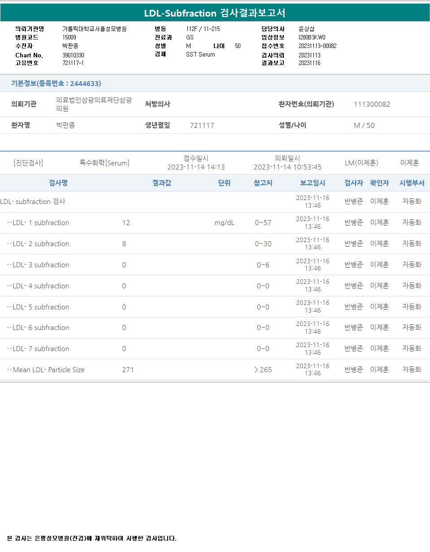Click the 보고일시 column header
The image size is (430, 552).
pos(313,183)
